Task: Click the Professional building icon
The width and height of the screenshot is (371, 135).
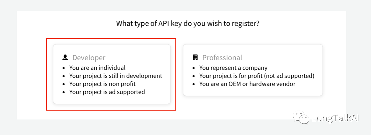Action: coord(195,57)
